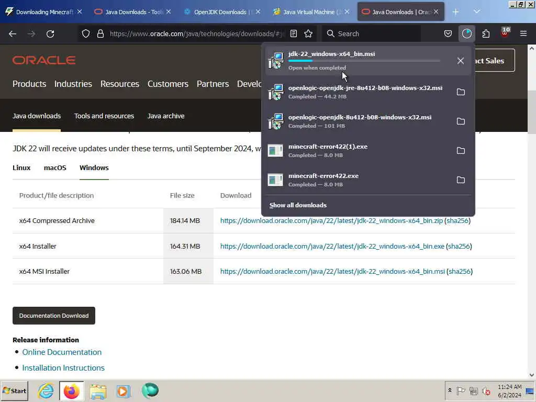Show openlogic-openjdk-8u412 msi in folder
Viewport: 536px width, 402px height.
tap(461, 121)
